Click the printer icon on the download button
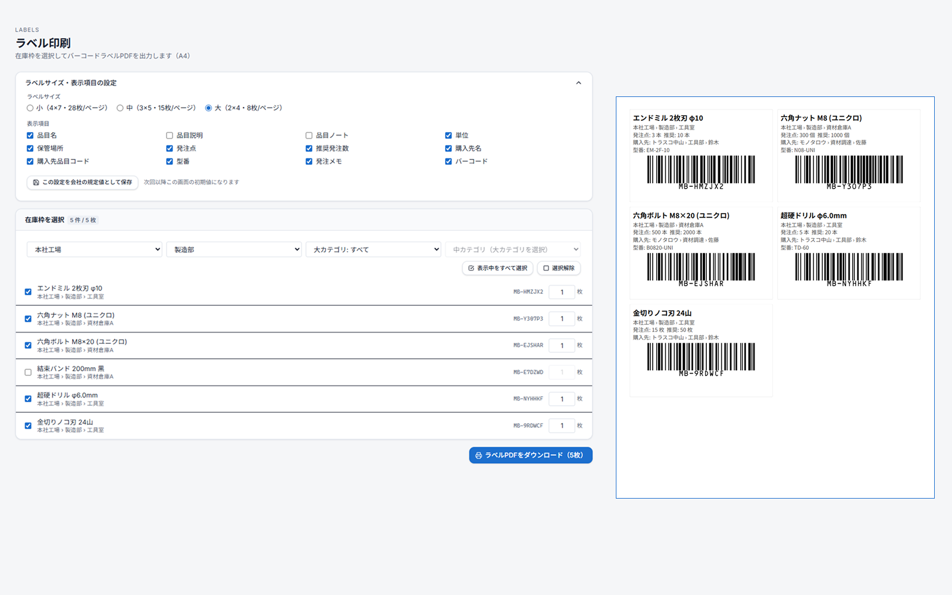952x595 pixels. pos(478,456)
